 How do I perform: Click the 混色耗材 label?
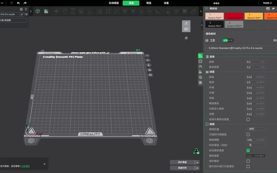(x=211, y=34)
